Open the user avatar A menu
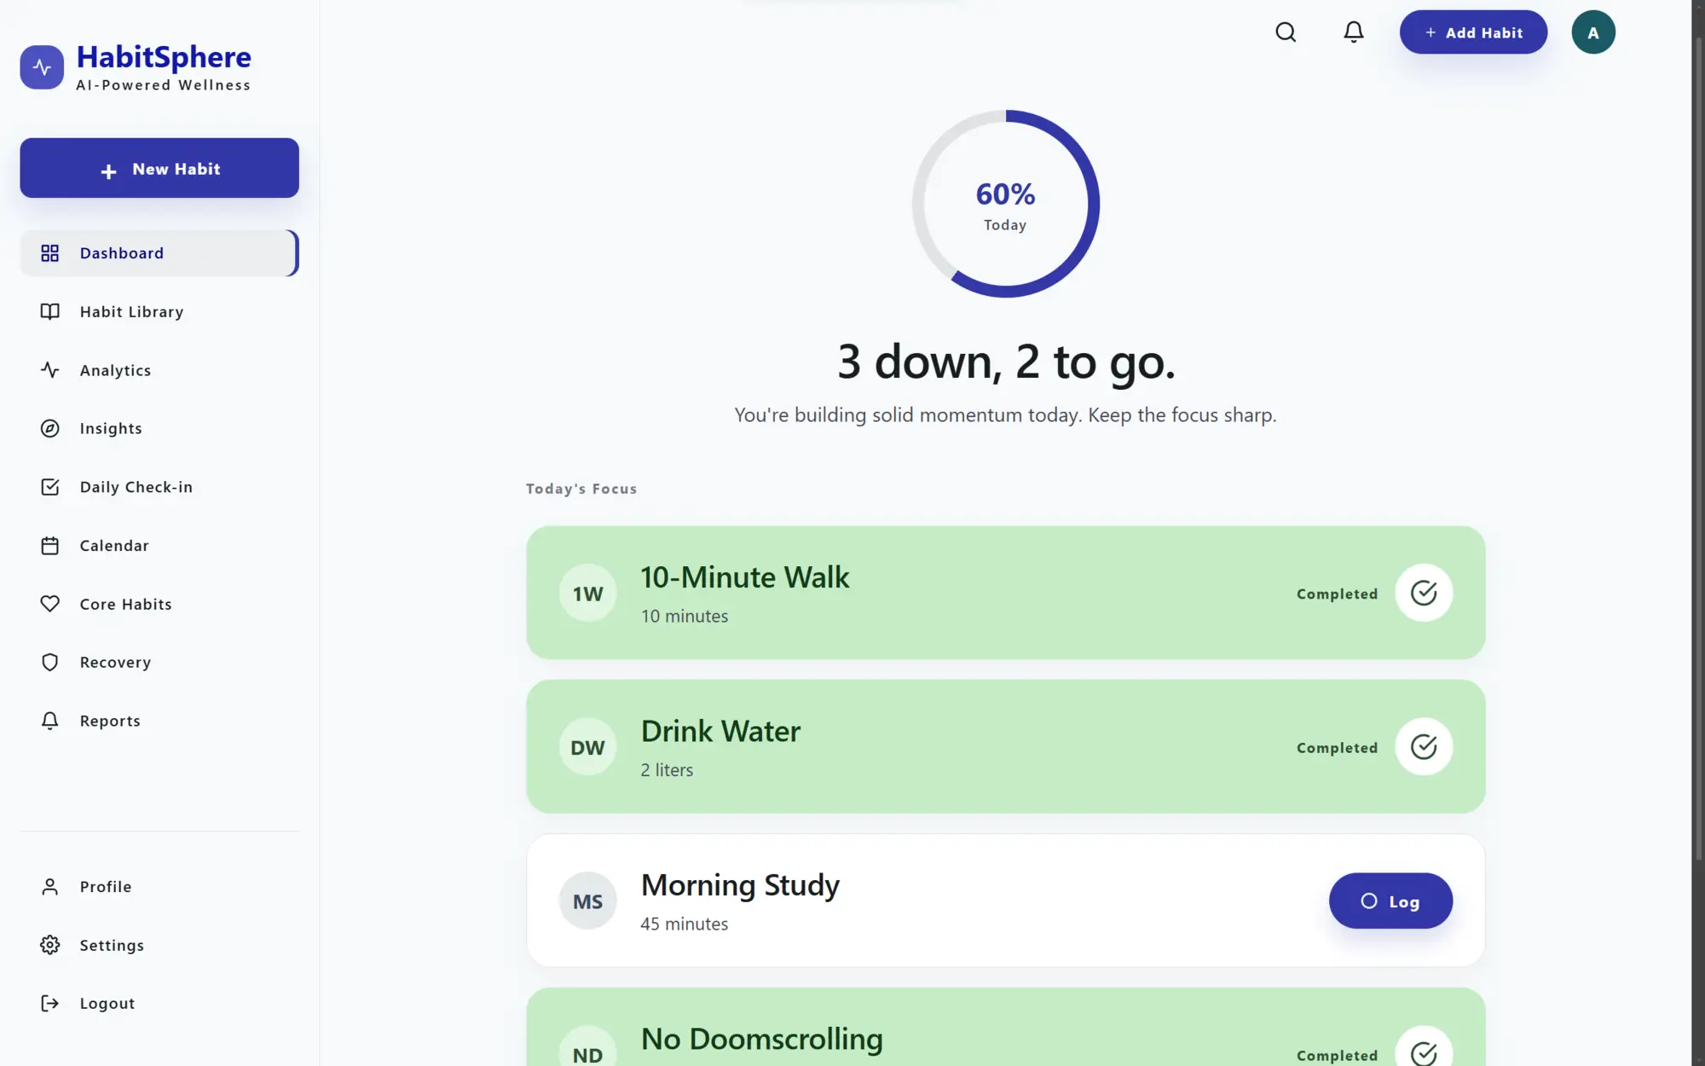 coord(1593,32)
